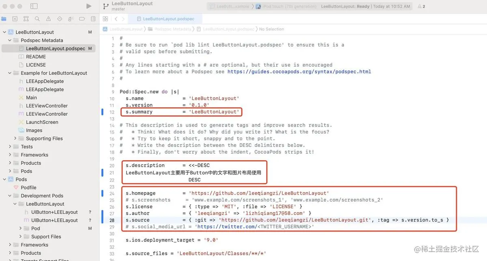This screenshot has height=261, width=487.
Task: Click the LeeButtonLayout: Ready status text
Action: (345, 6)
